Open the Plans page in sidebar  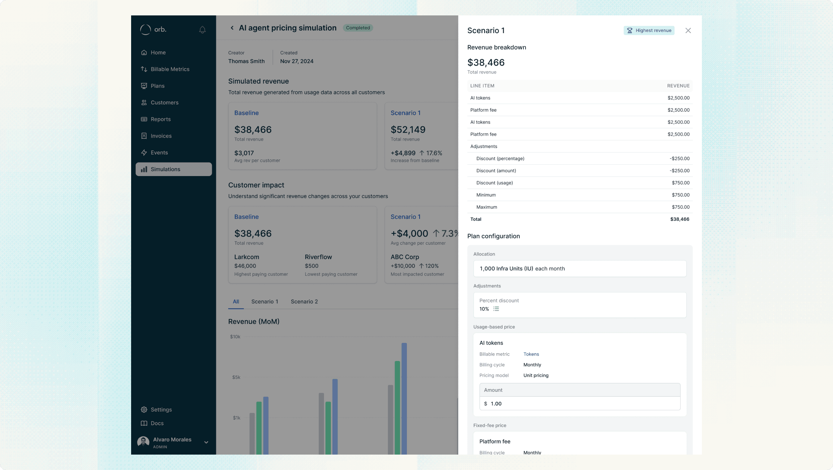click(157, 86)
